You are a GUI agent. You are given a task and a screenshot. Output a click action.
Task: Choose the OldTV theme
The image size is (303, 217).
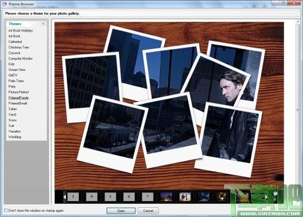(13, 75)
